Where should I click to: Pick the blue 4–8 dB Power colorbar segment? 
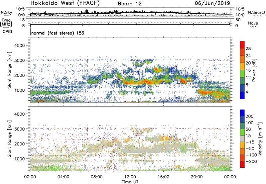coord(242,88)
